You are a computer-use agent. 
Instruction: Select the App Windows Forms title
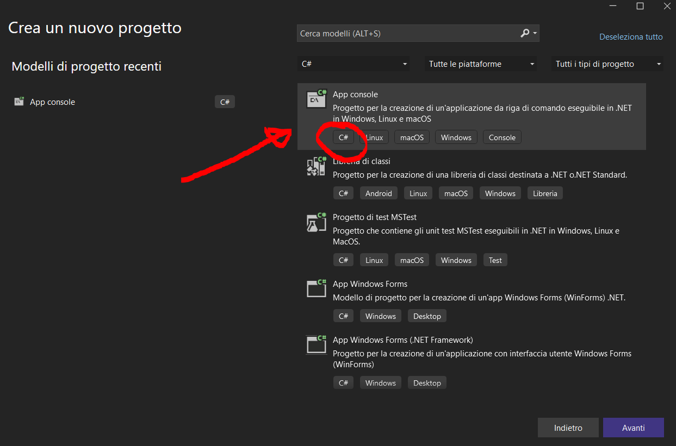coord(370,284)
